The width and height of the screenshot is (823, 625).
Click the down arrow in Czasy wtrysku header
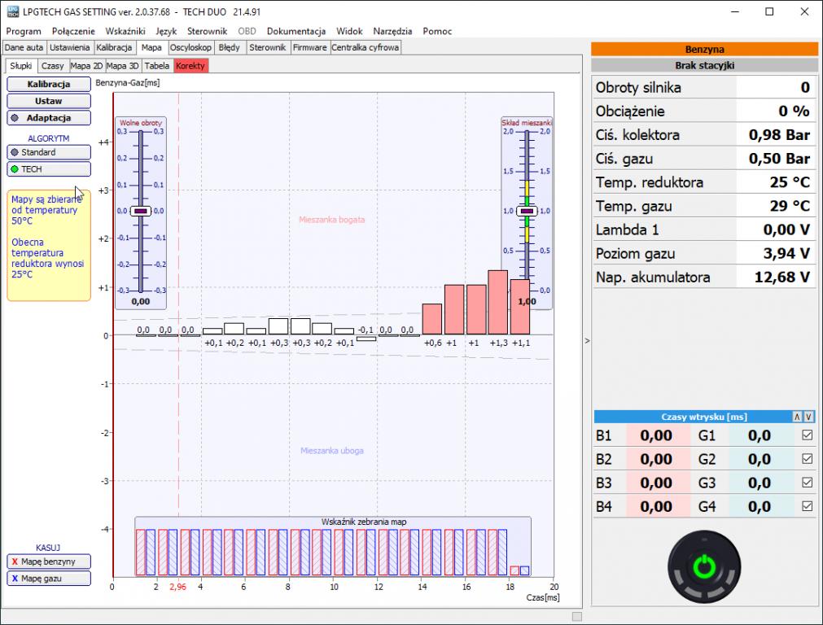808,417
